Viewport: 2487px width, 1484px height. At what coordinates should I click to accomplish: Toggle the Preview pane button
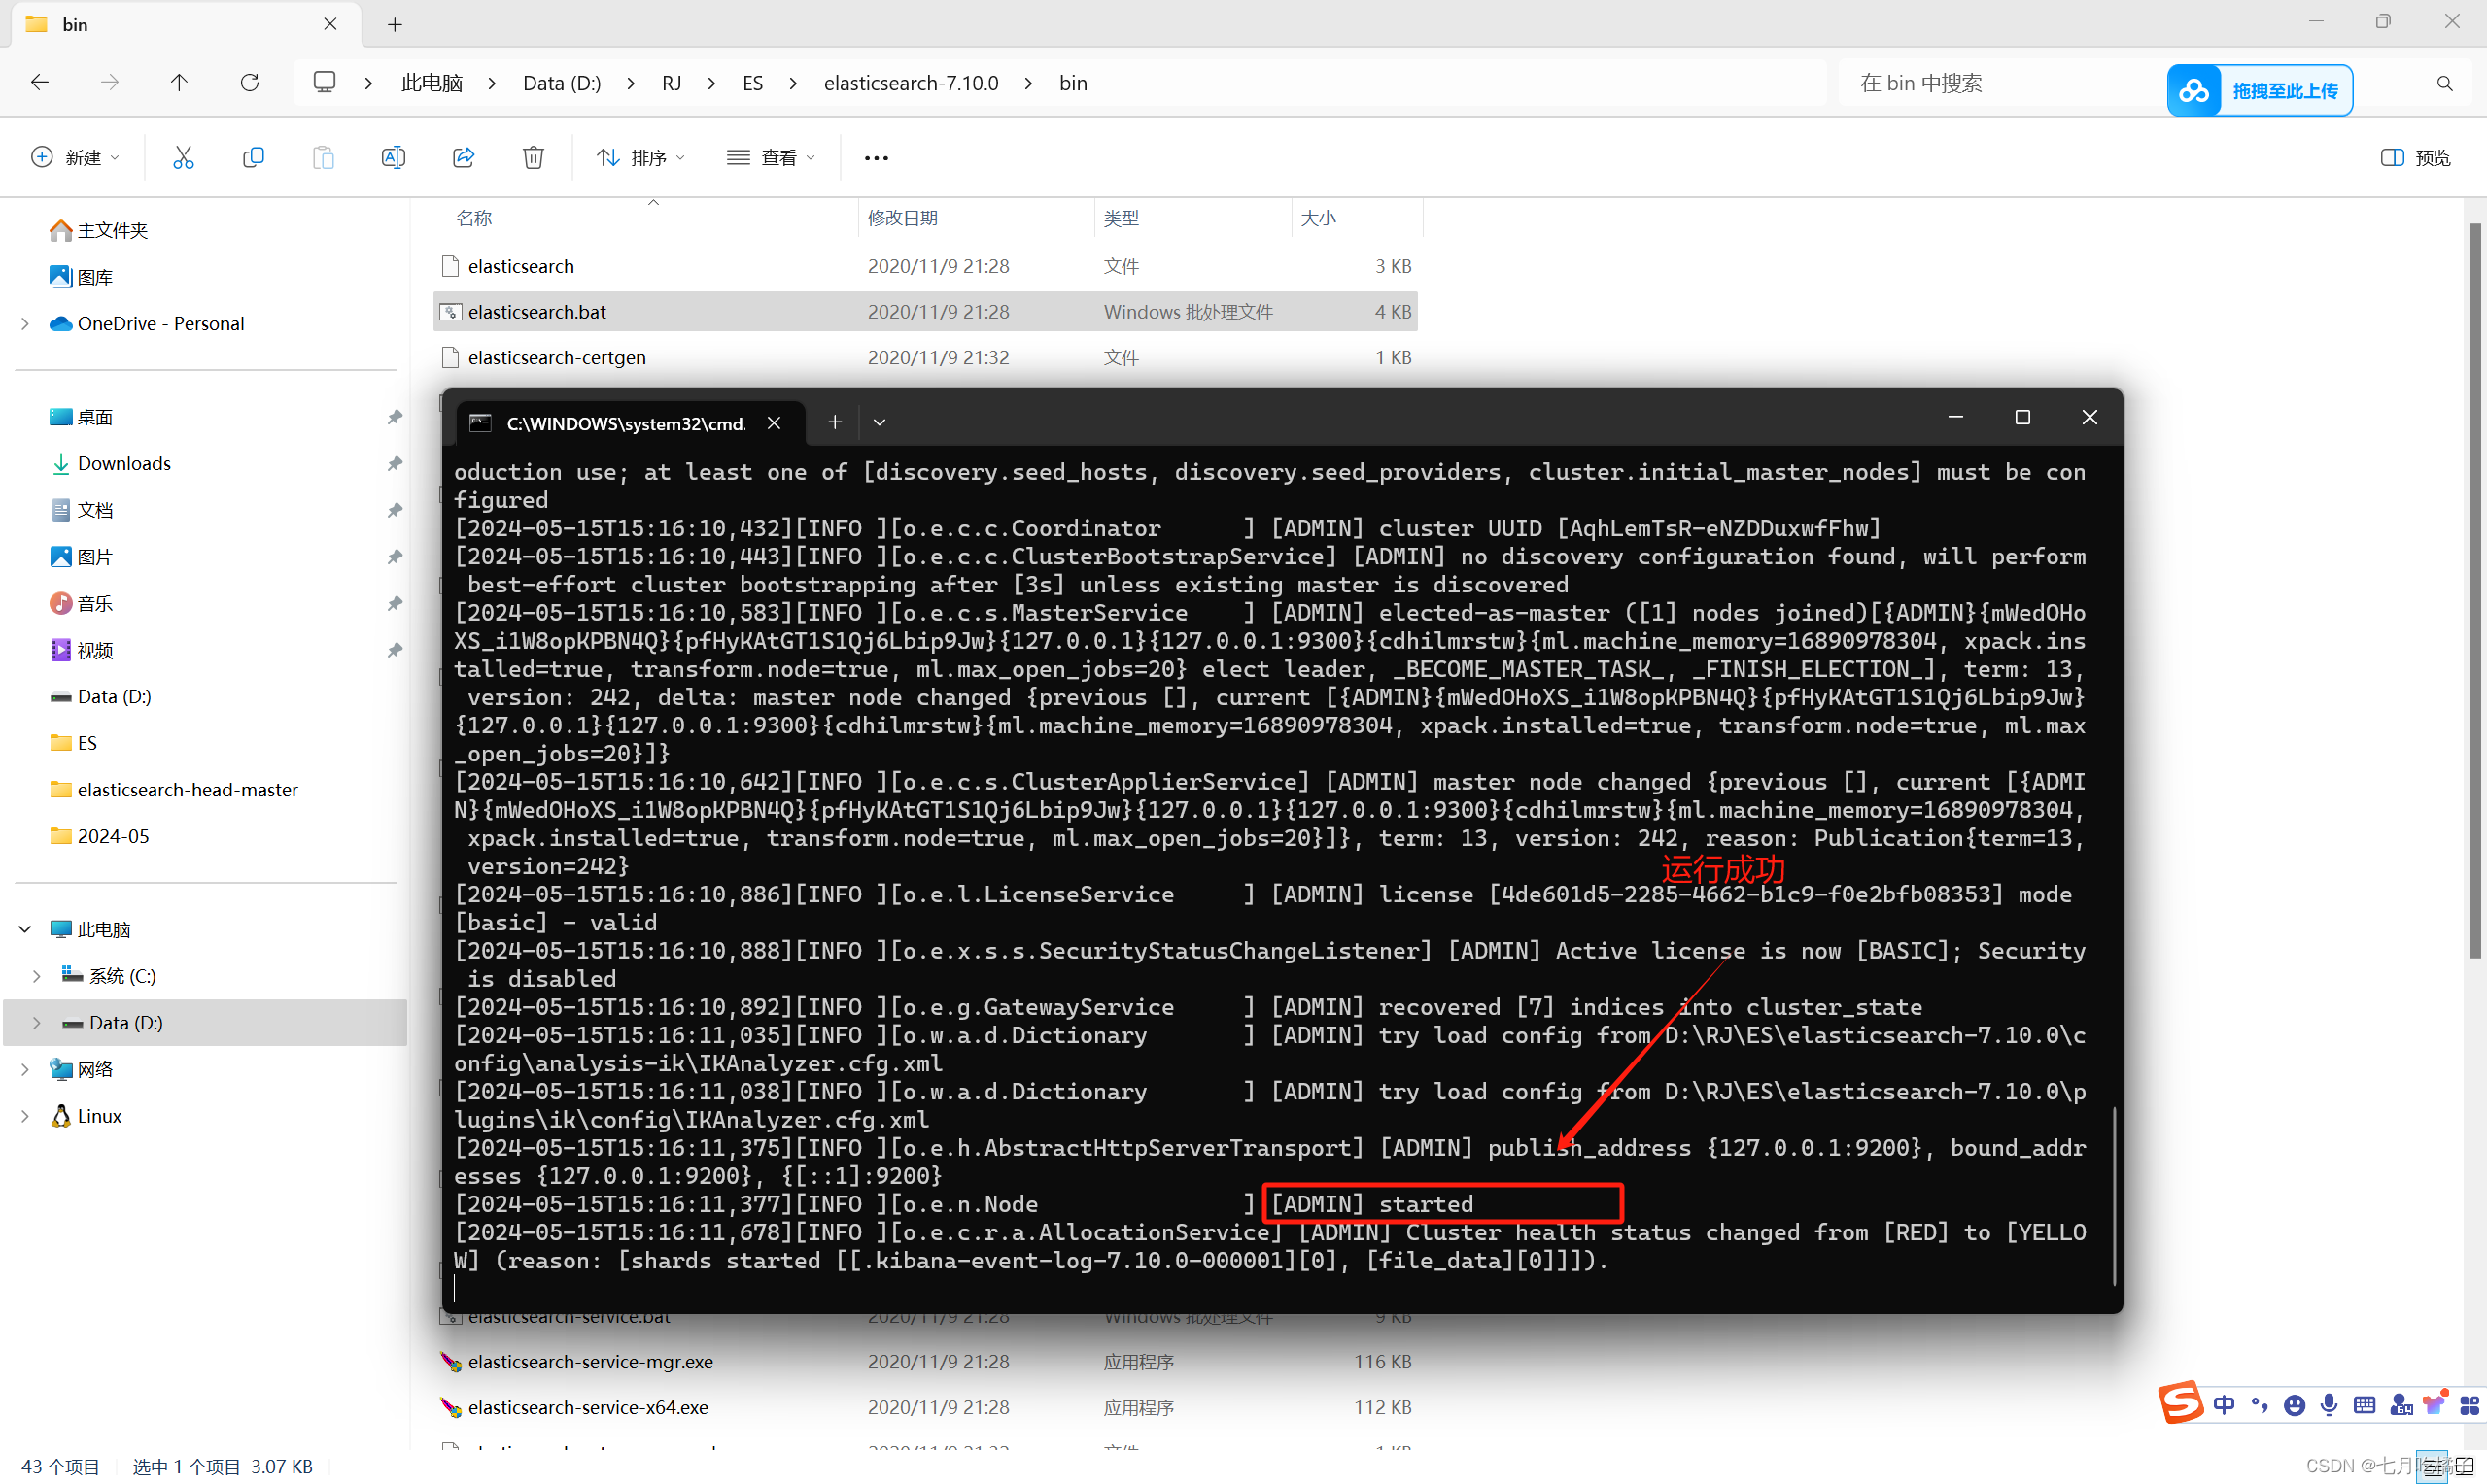click(x=2415, y=157)
